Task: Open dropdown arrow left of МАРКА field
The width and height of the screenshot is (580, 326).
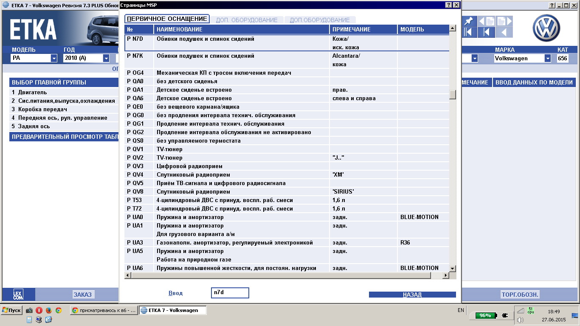Action: [x=475, y=58]
